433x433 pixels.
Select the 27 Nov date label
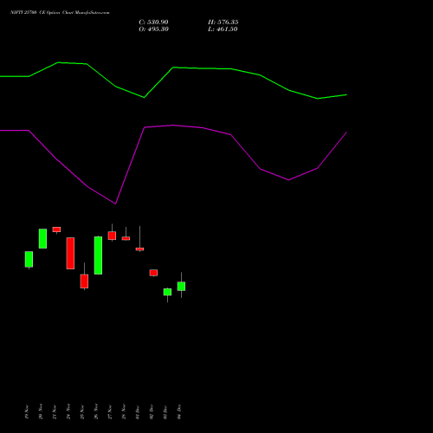[x=110, y=412]
